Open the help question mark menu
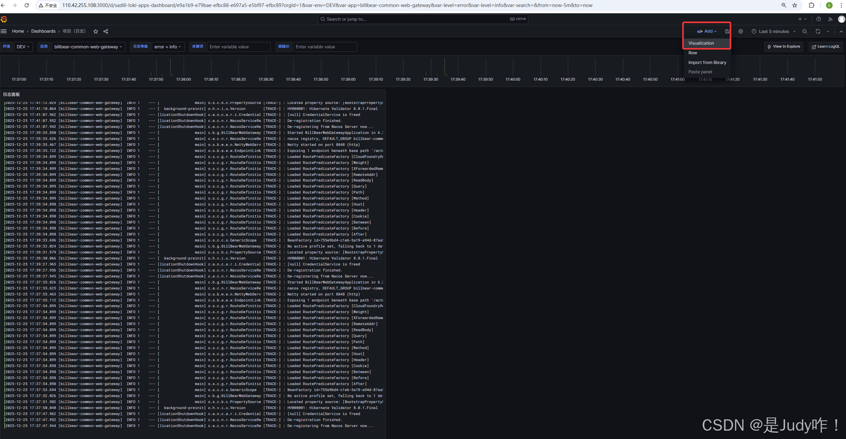Image resolution: width=846 pixels, height=439 pixels. click(x=819, y=19)
